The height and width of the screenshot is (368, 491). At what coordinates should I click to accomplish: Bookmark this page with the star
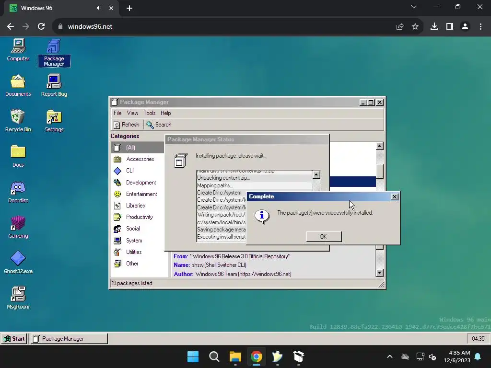click(415, 27)
